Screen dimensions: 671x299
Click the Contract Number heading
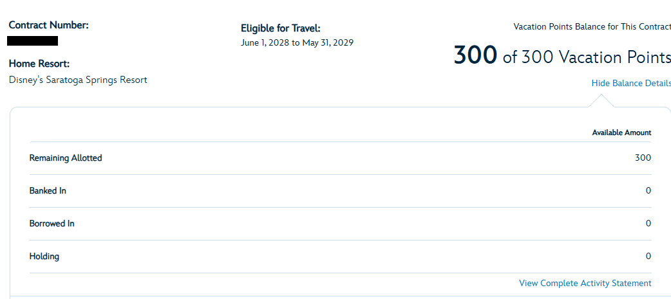click(x=49, y=25)
